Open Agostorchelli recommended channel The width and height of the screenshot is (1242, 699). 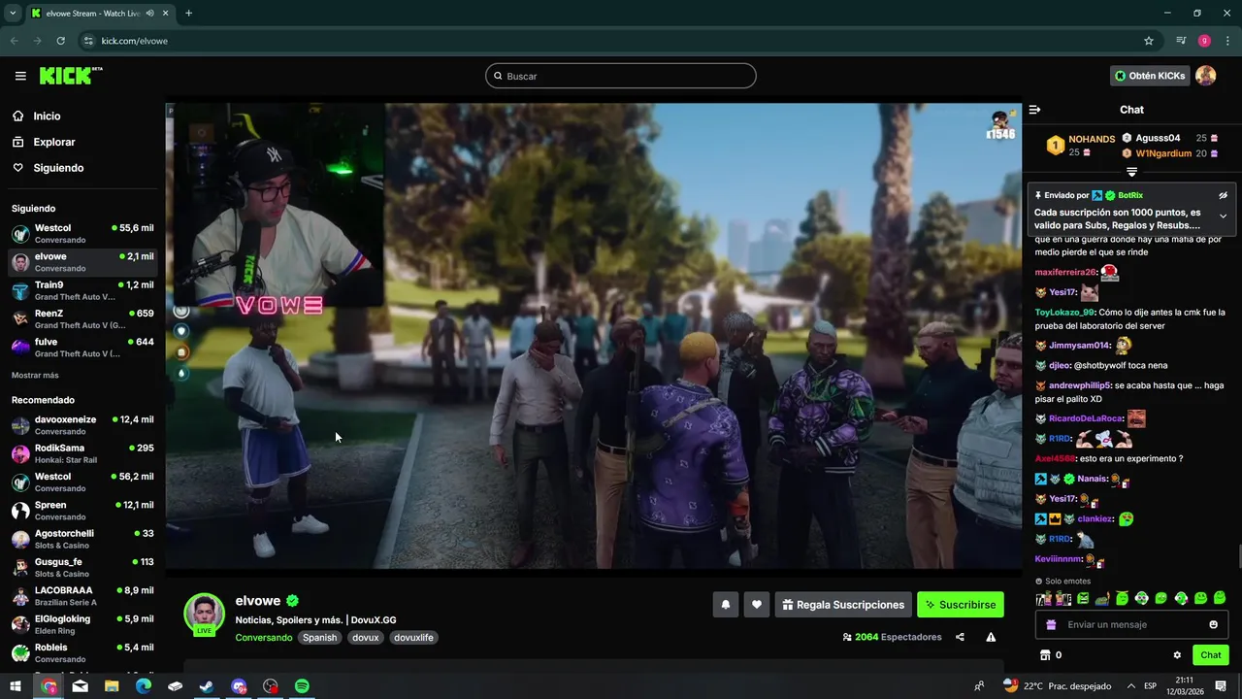pyautogui.click(x=82, y=539)
